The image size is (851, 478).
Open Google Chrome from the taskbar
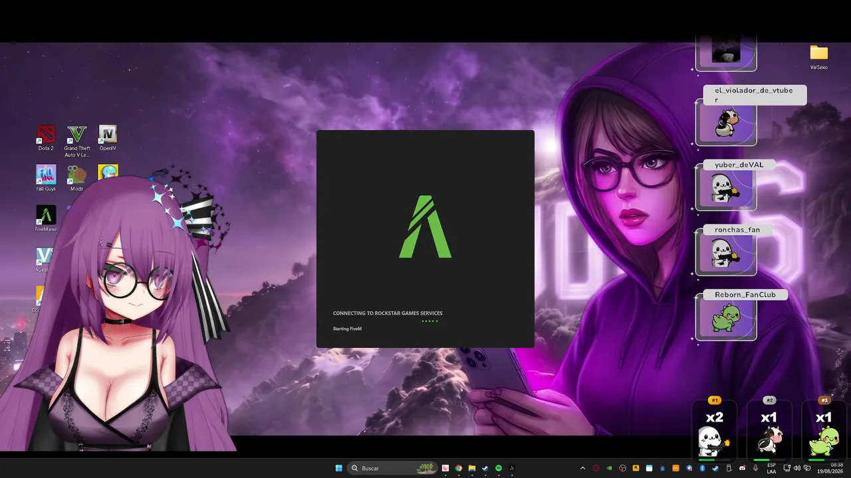[459, 468]
